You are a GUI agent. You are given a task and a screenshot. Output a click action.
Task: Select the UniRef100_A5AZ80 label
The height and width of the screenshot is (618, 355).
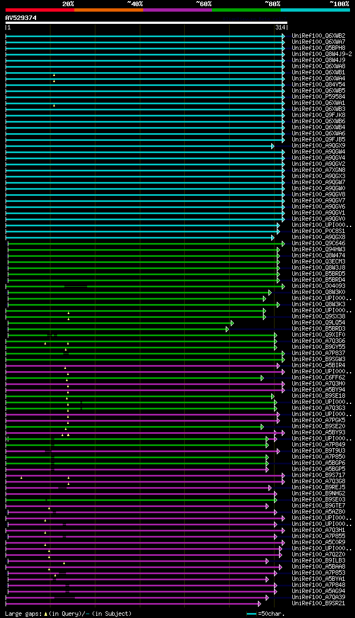tap(318, 512)
